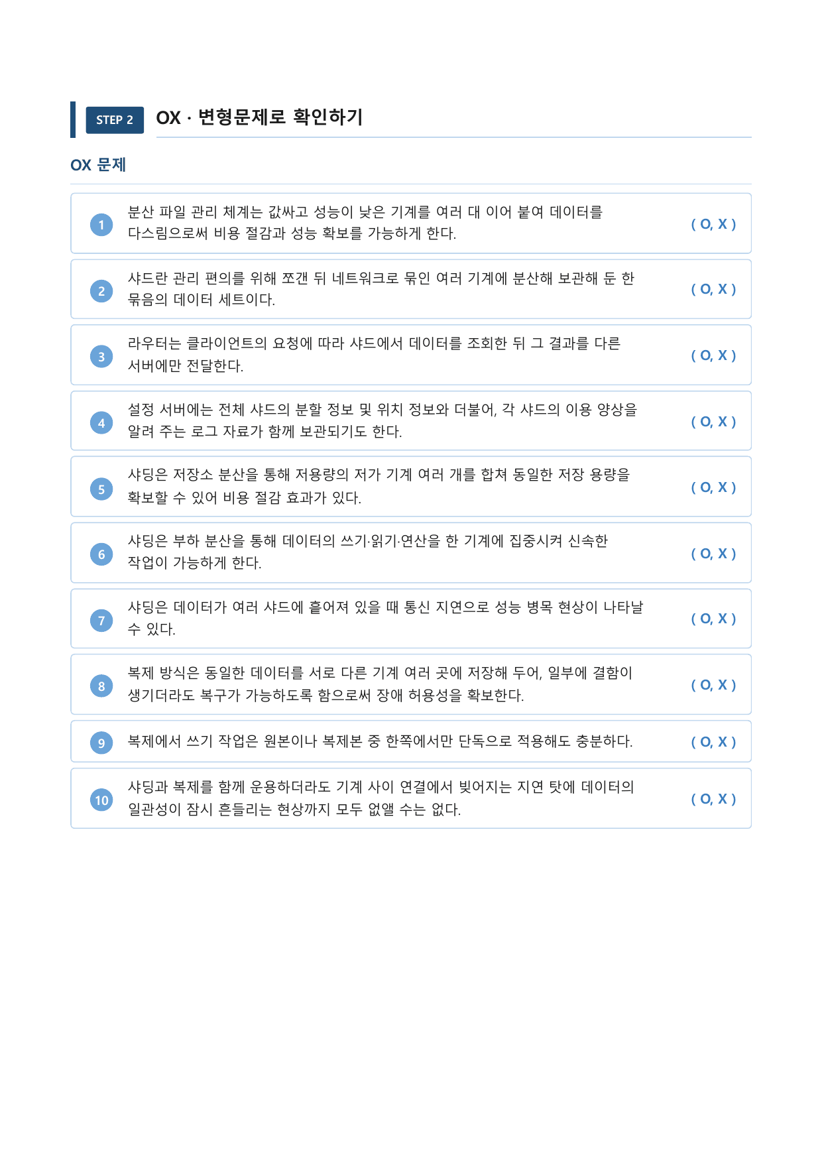Image resolution: width=822 pixels, height=1163 pixels.
Task: Mark the ( O, X ) answer for question 7
Action: click(x=713, y=619)
